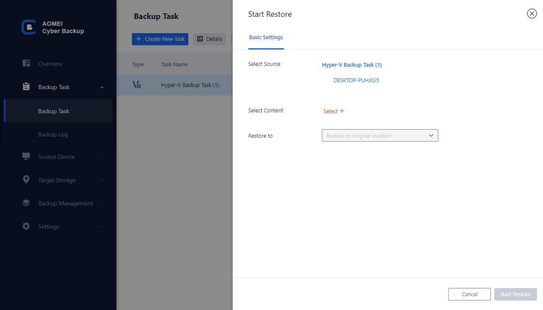The image size is (543, 310).
Task: Collapse the Backup Task sidebar section
Action: pos(102,87)
